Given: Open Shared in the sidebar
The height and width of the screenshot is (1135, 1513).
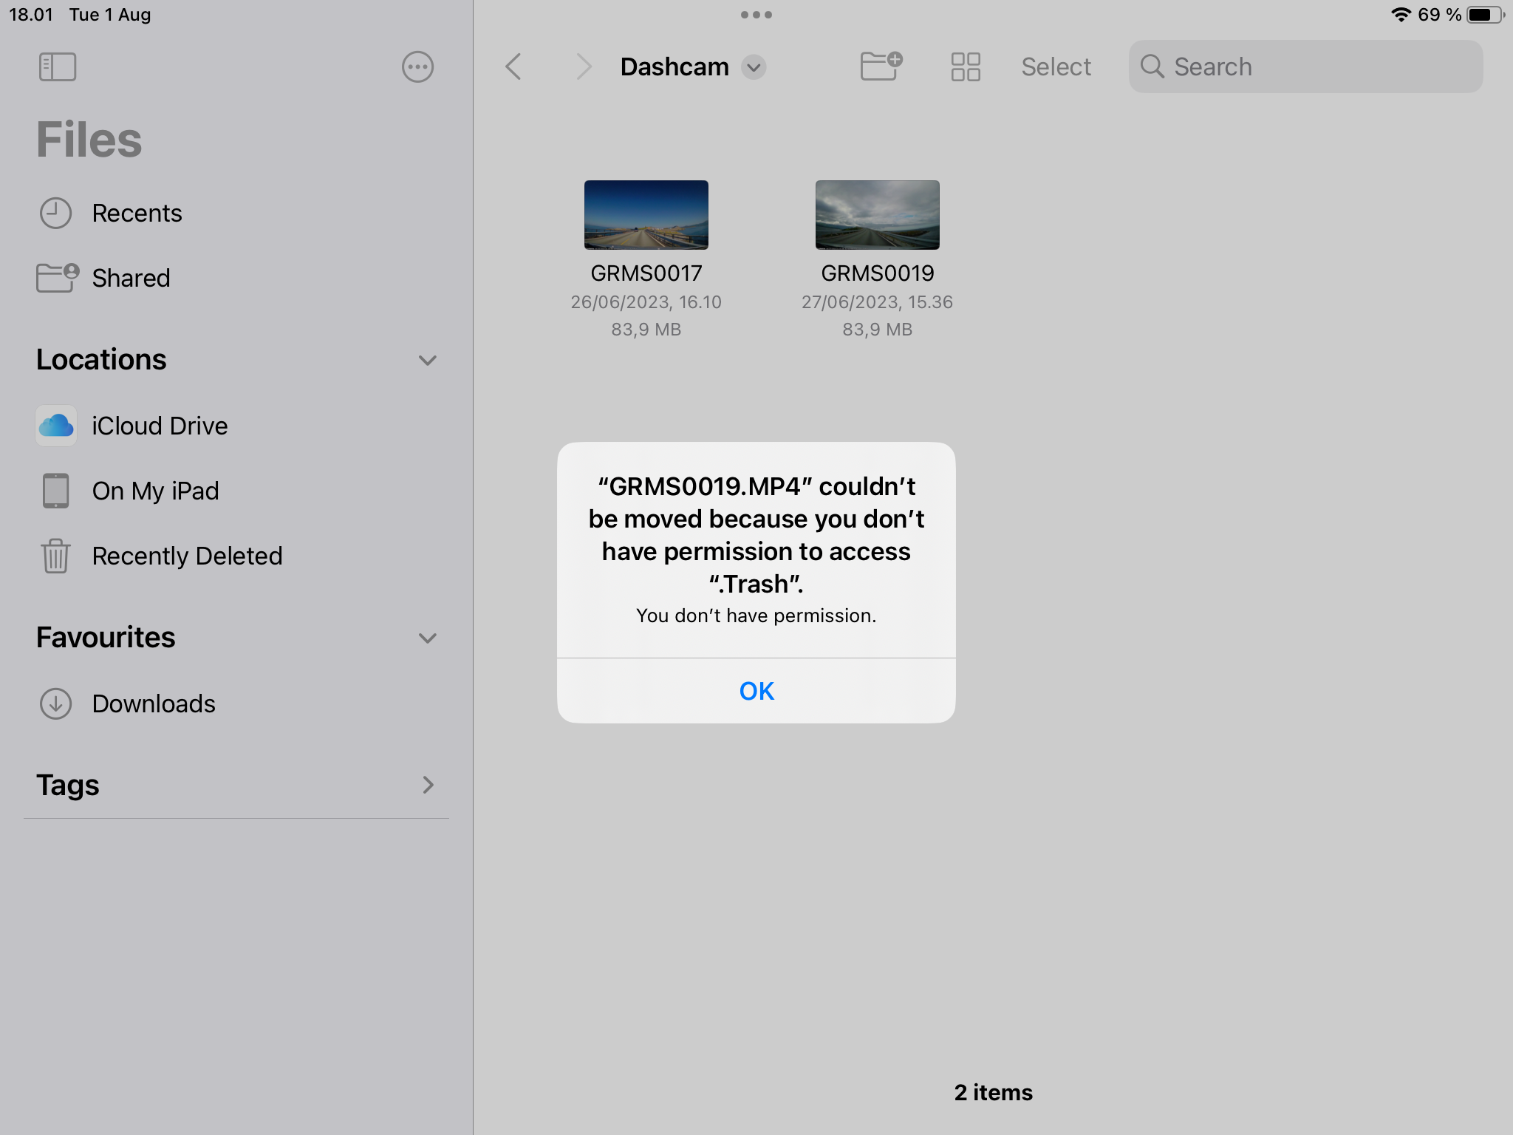Looking at the screenshot, I should pos(131,278).
